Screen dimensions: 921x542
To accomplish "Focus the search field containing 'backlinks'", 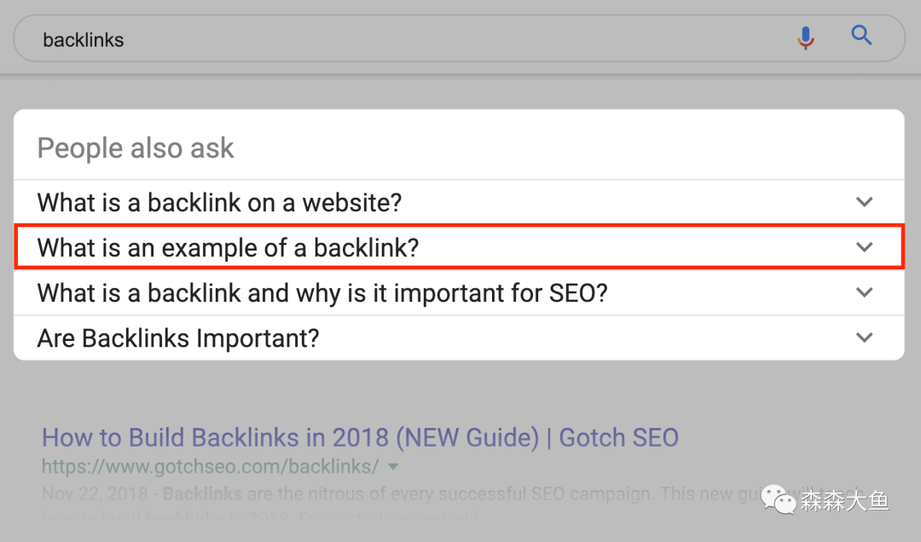I will point(409,39).
